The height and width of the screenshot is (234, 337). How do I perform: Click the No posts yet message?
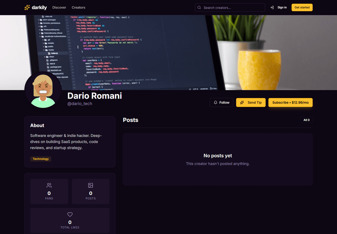[x=218, y=156]
